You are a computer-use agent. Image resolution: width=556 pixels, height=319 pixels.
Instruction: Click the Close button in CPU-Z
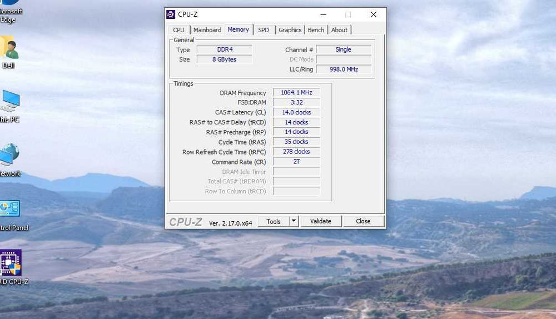click(x=363, y=221)
